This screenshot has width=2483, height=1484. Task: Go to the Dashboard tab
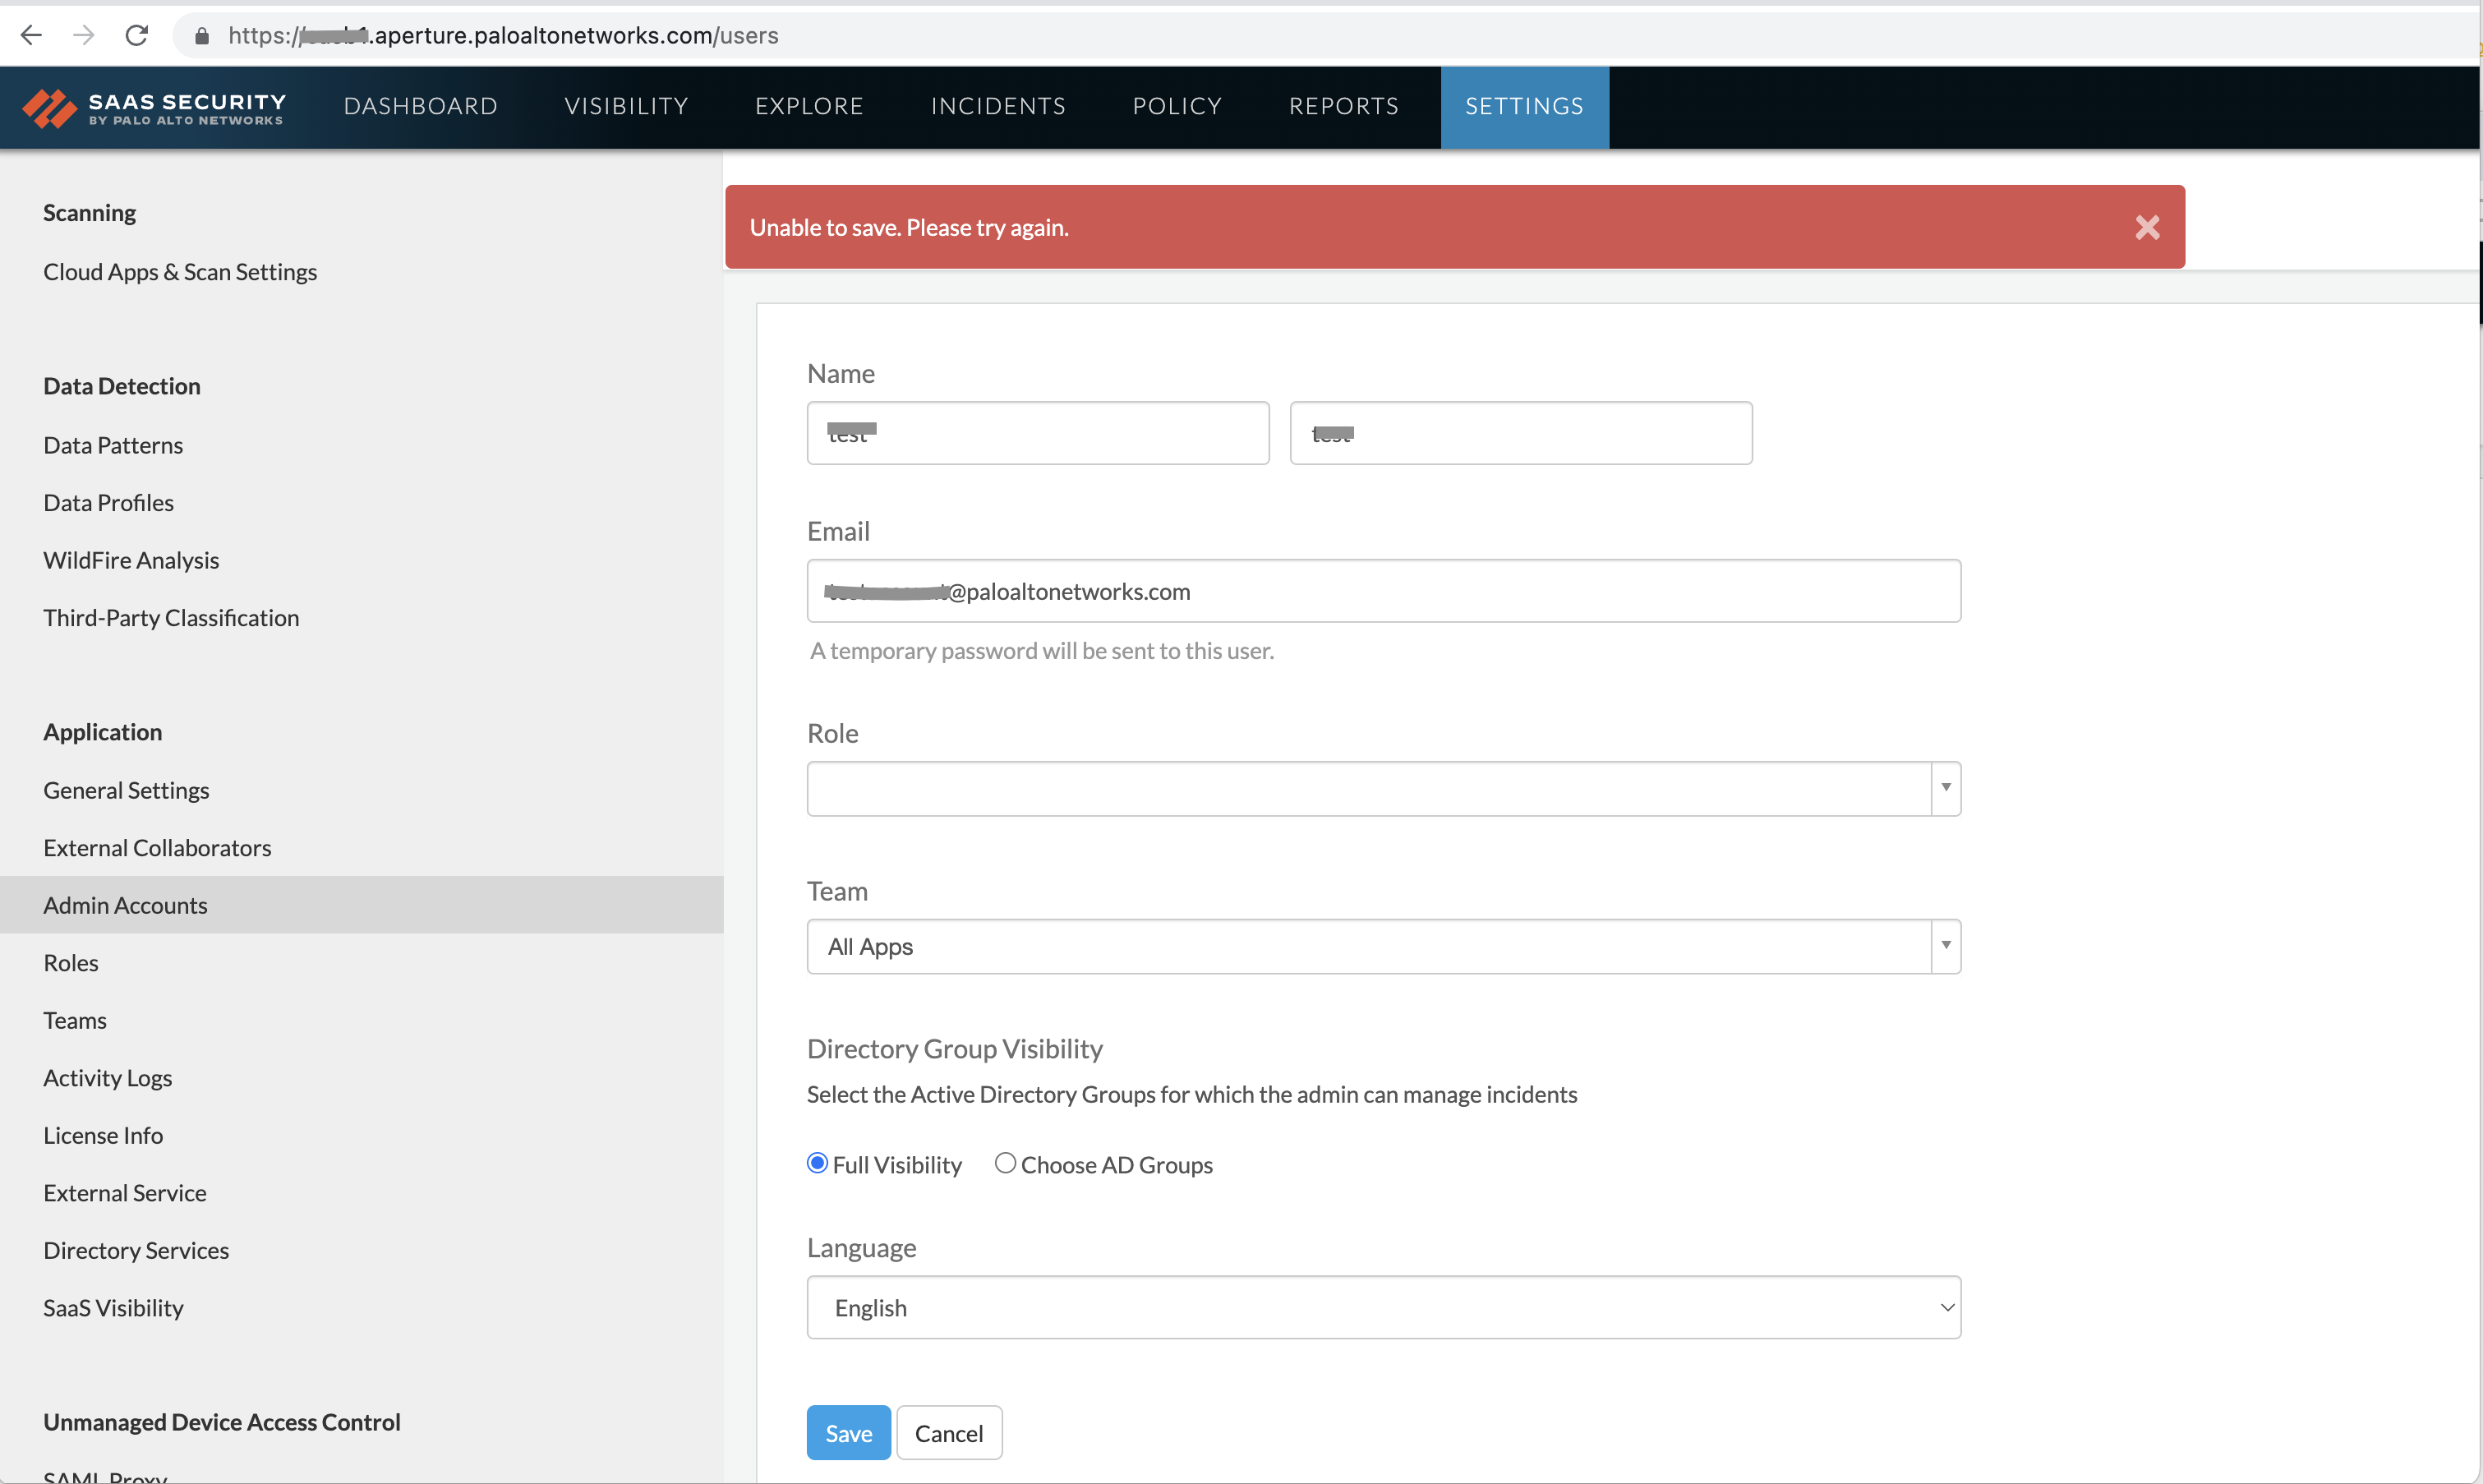[420, 107]
